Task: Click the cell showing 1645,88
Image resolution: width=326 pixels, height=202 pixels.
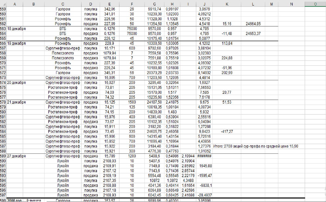Action: click(204, 166)
